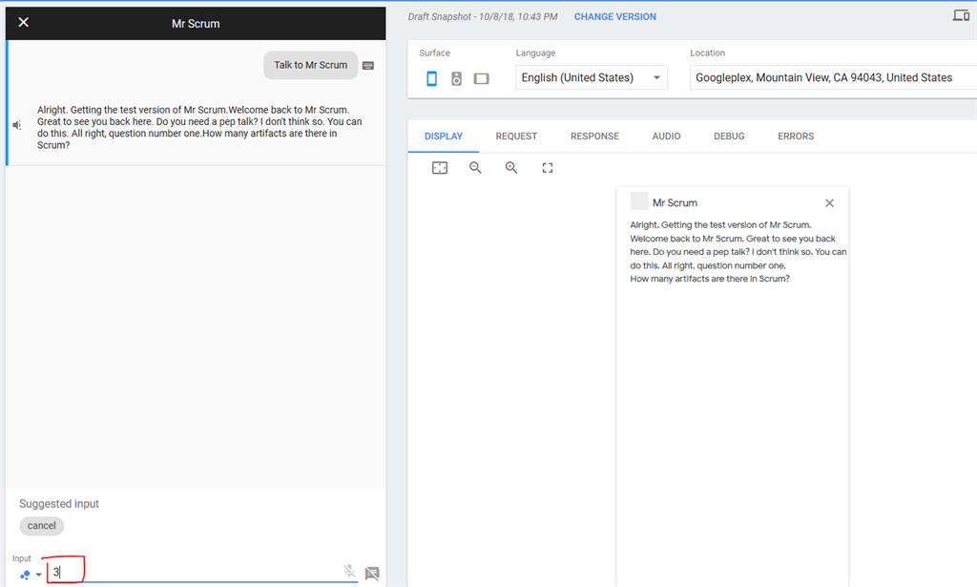Enter fullscreen mode for the display preview
This screenshot has height=587, width=977.
click(548, 167)
